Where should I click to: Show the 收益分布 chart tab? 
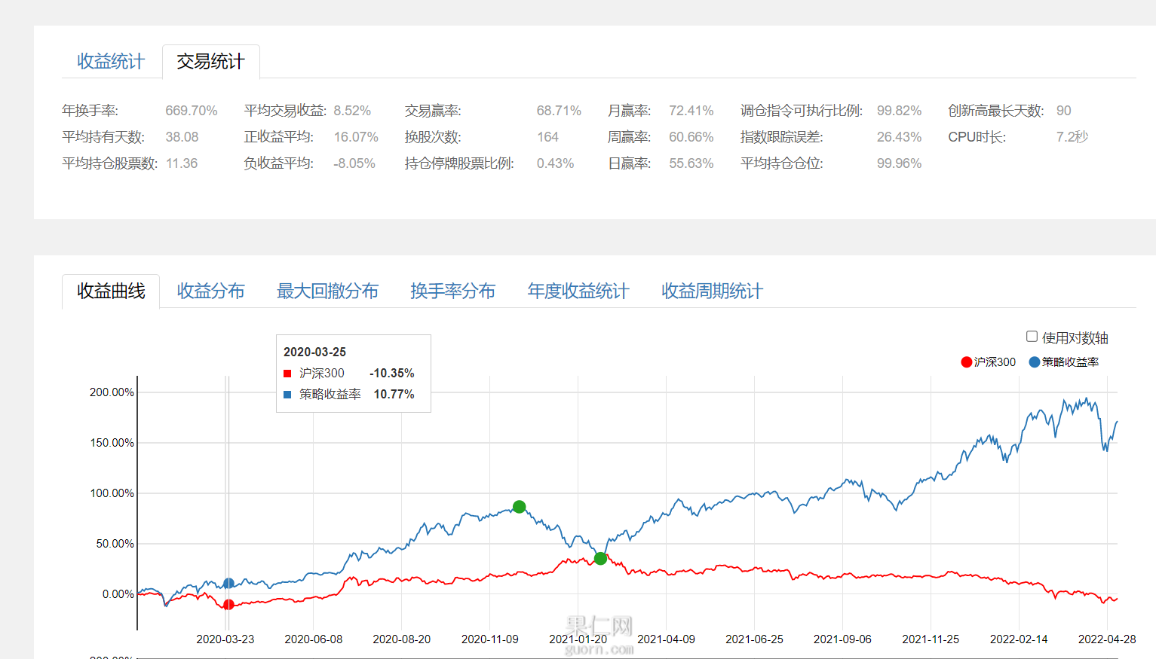point(210,291)
